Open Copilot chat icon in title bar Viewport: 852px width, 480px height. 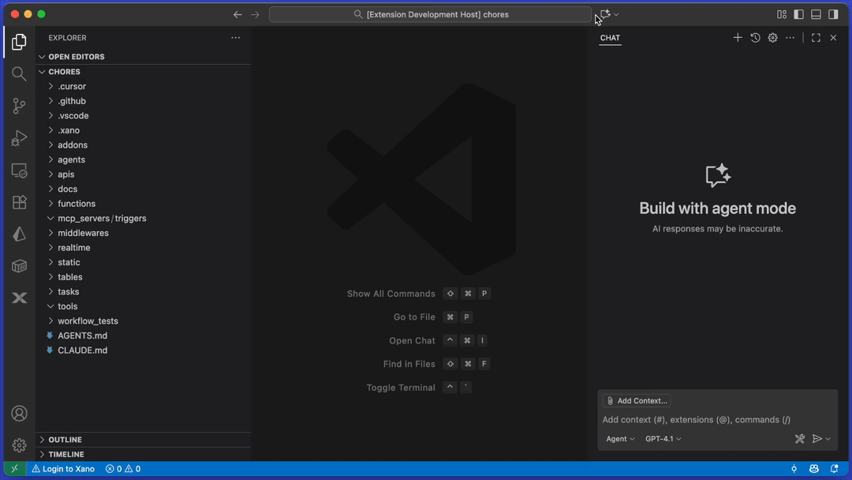(x=605, y=15)
